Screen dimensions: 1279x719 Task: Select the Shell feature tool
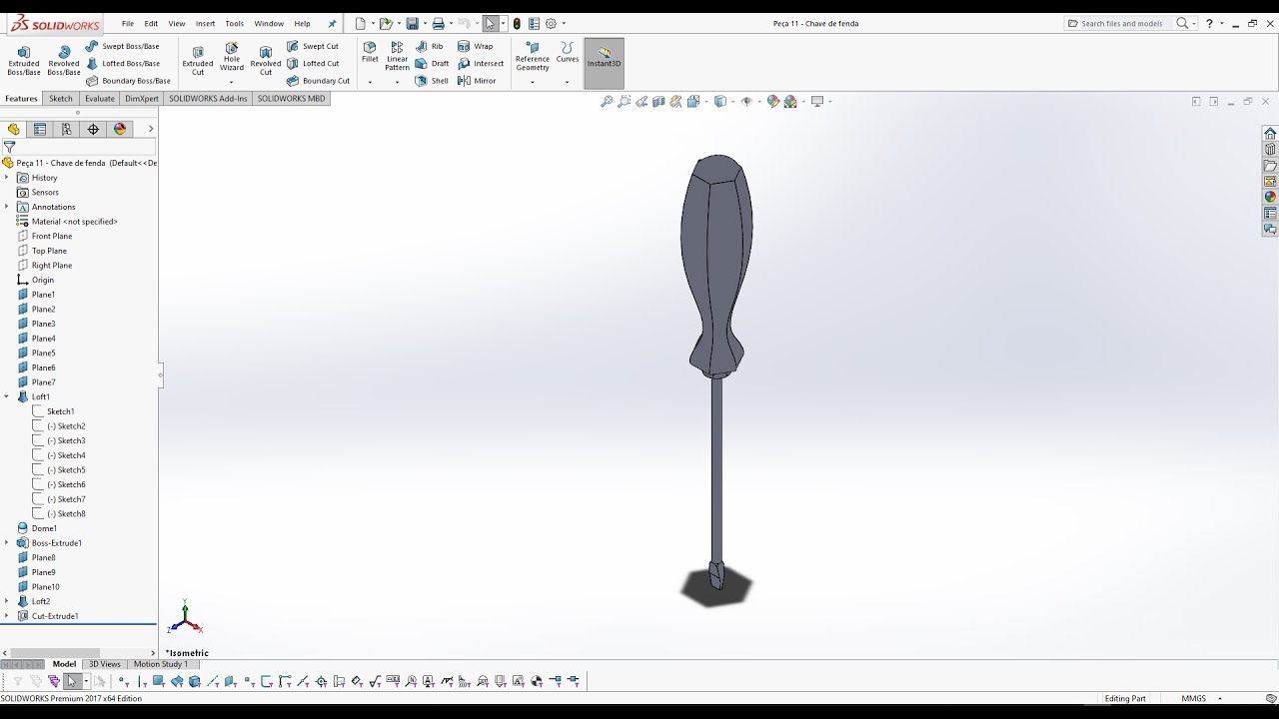(x=433, y=81)
